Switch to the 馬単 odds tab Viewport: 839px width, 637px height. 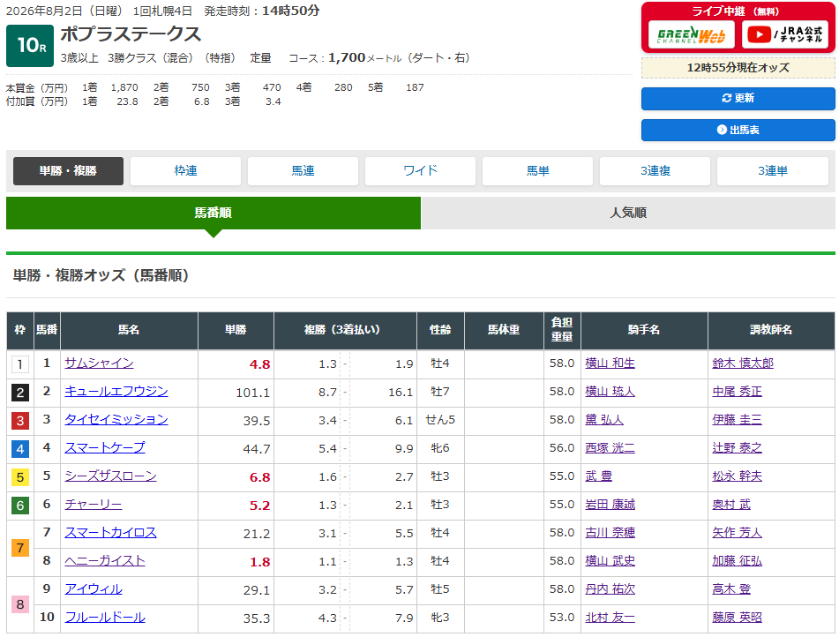point(538,171)
